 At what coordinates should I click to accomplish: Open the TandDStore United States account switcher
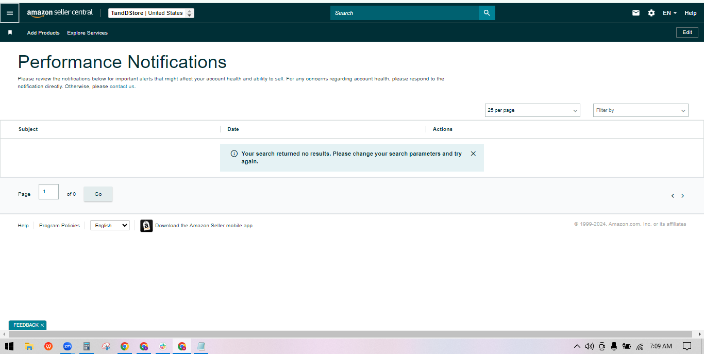coord(151,13)
